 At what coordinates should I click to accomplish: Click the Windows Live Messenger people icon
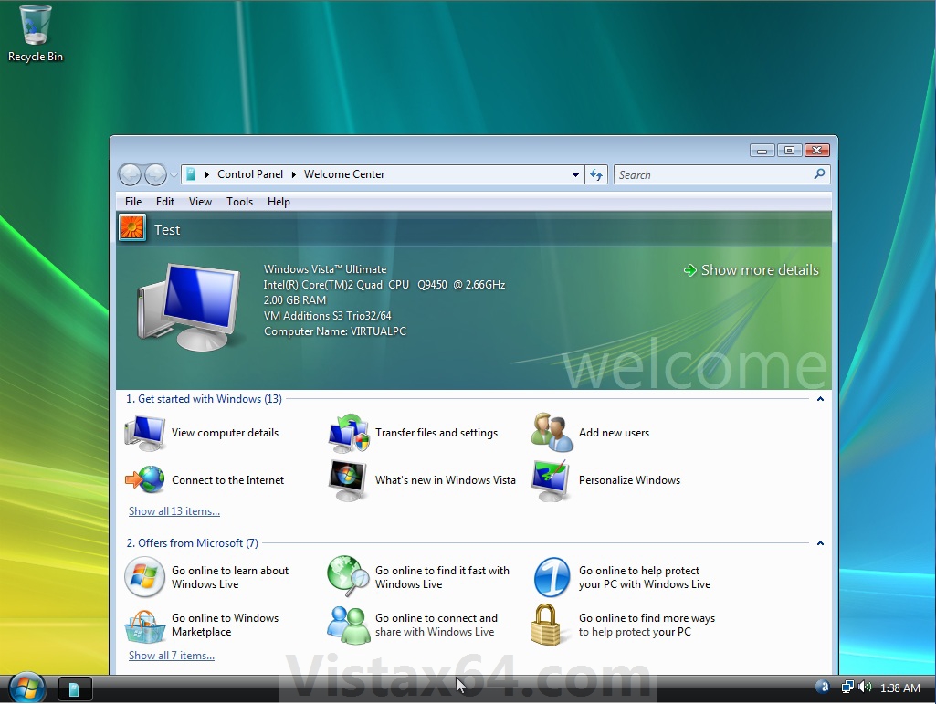pyautogui.click(x=349, y=625)
